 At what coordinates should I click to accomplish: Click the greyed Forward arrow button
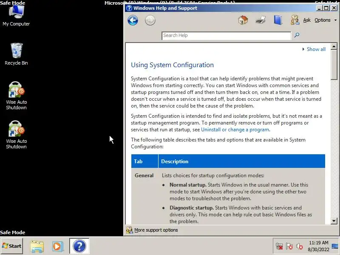[150, 20]
